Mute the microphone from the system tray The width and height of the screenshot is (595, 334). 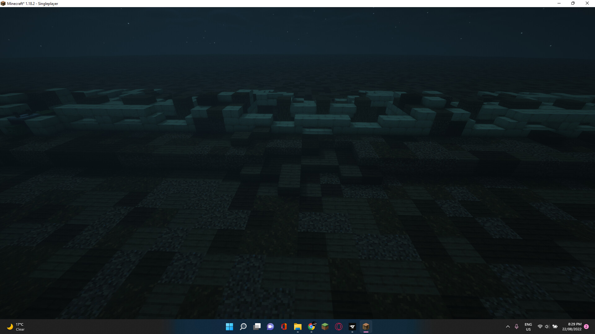(x=517, y=327)
